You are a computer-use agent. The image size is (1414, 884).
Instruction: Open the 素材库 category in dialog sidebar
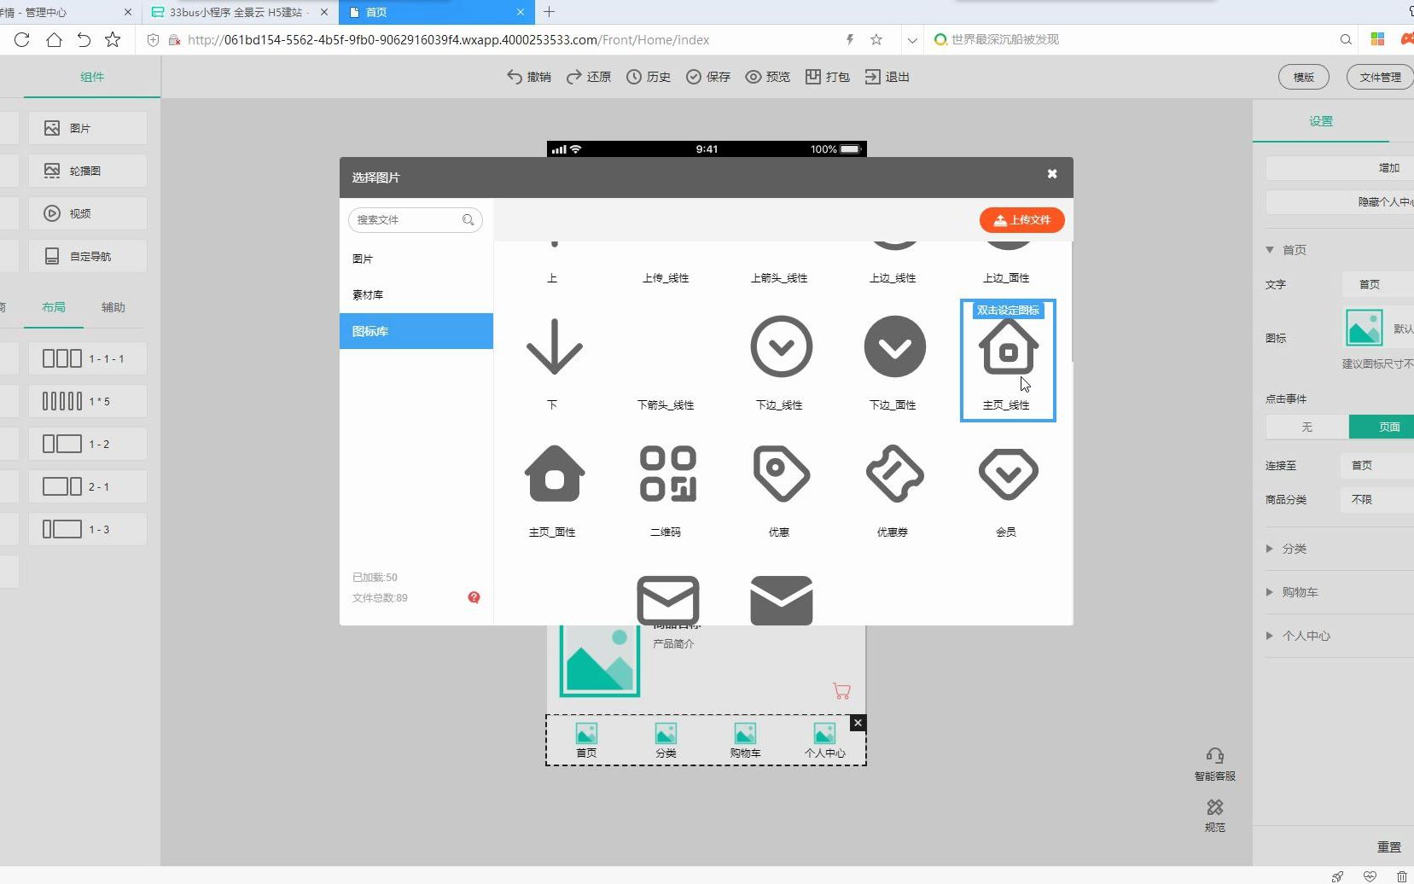pyautogui.click(x=416, y=294)
